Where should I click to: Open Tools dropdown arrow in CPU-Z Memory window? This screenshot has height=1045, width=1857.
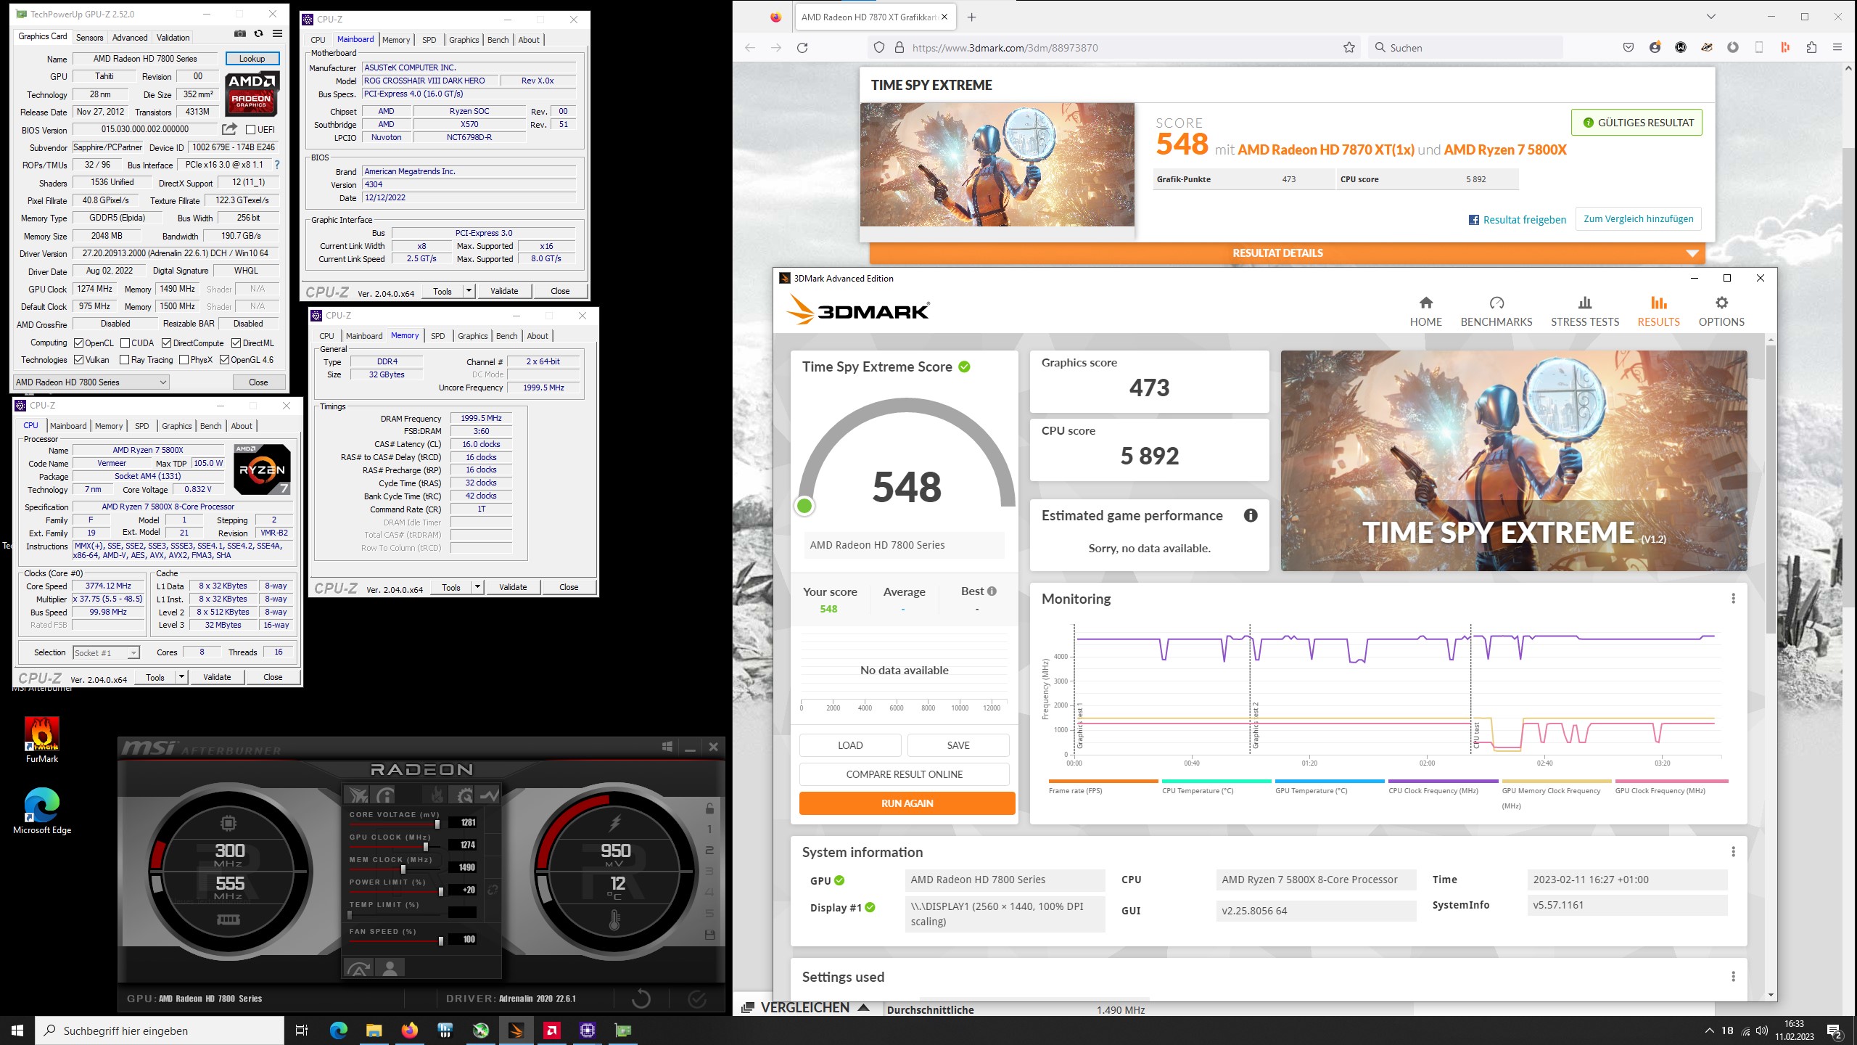pyautogui.click(x=477, y=587)
